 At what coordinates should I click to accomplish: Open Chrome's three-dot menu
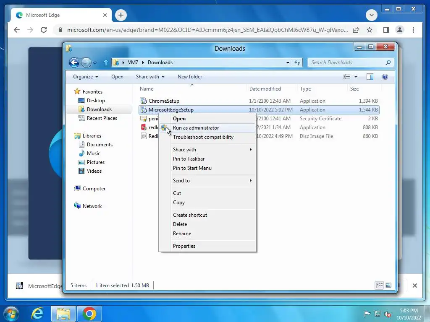413,30
